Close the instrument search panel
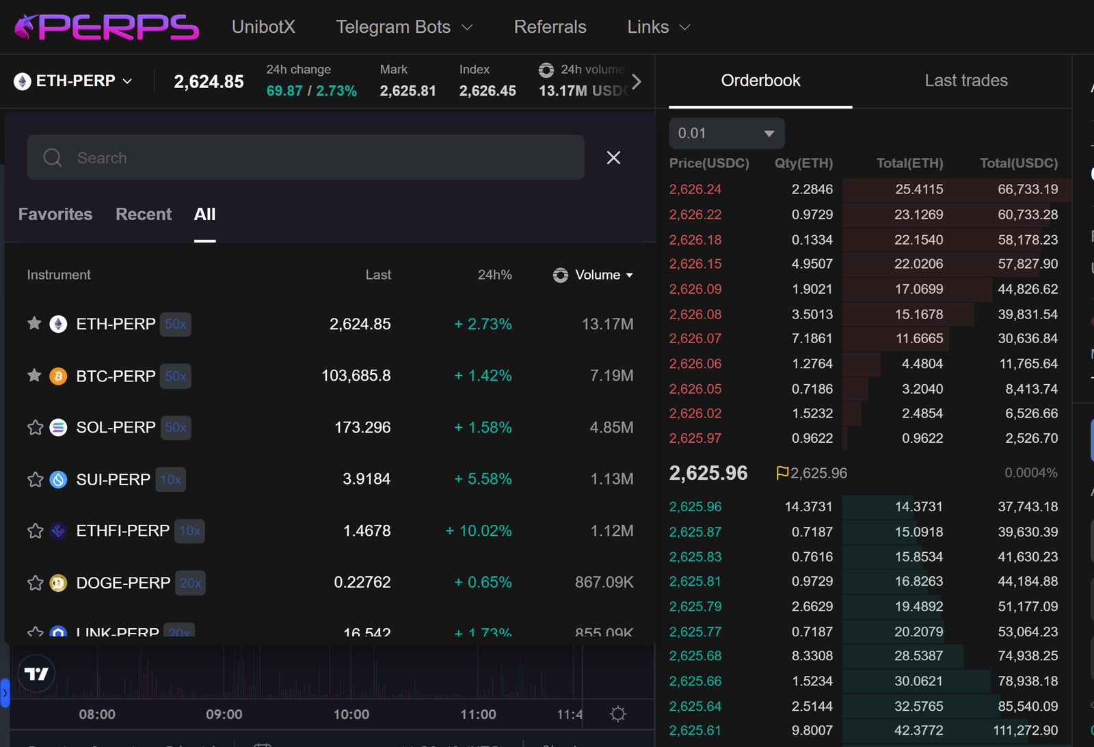The height and width of the screenshot is (747, 1094). tap(613, 158)
